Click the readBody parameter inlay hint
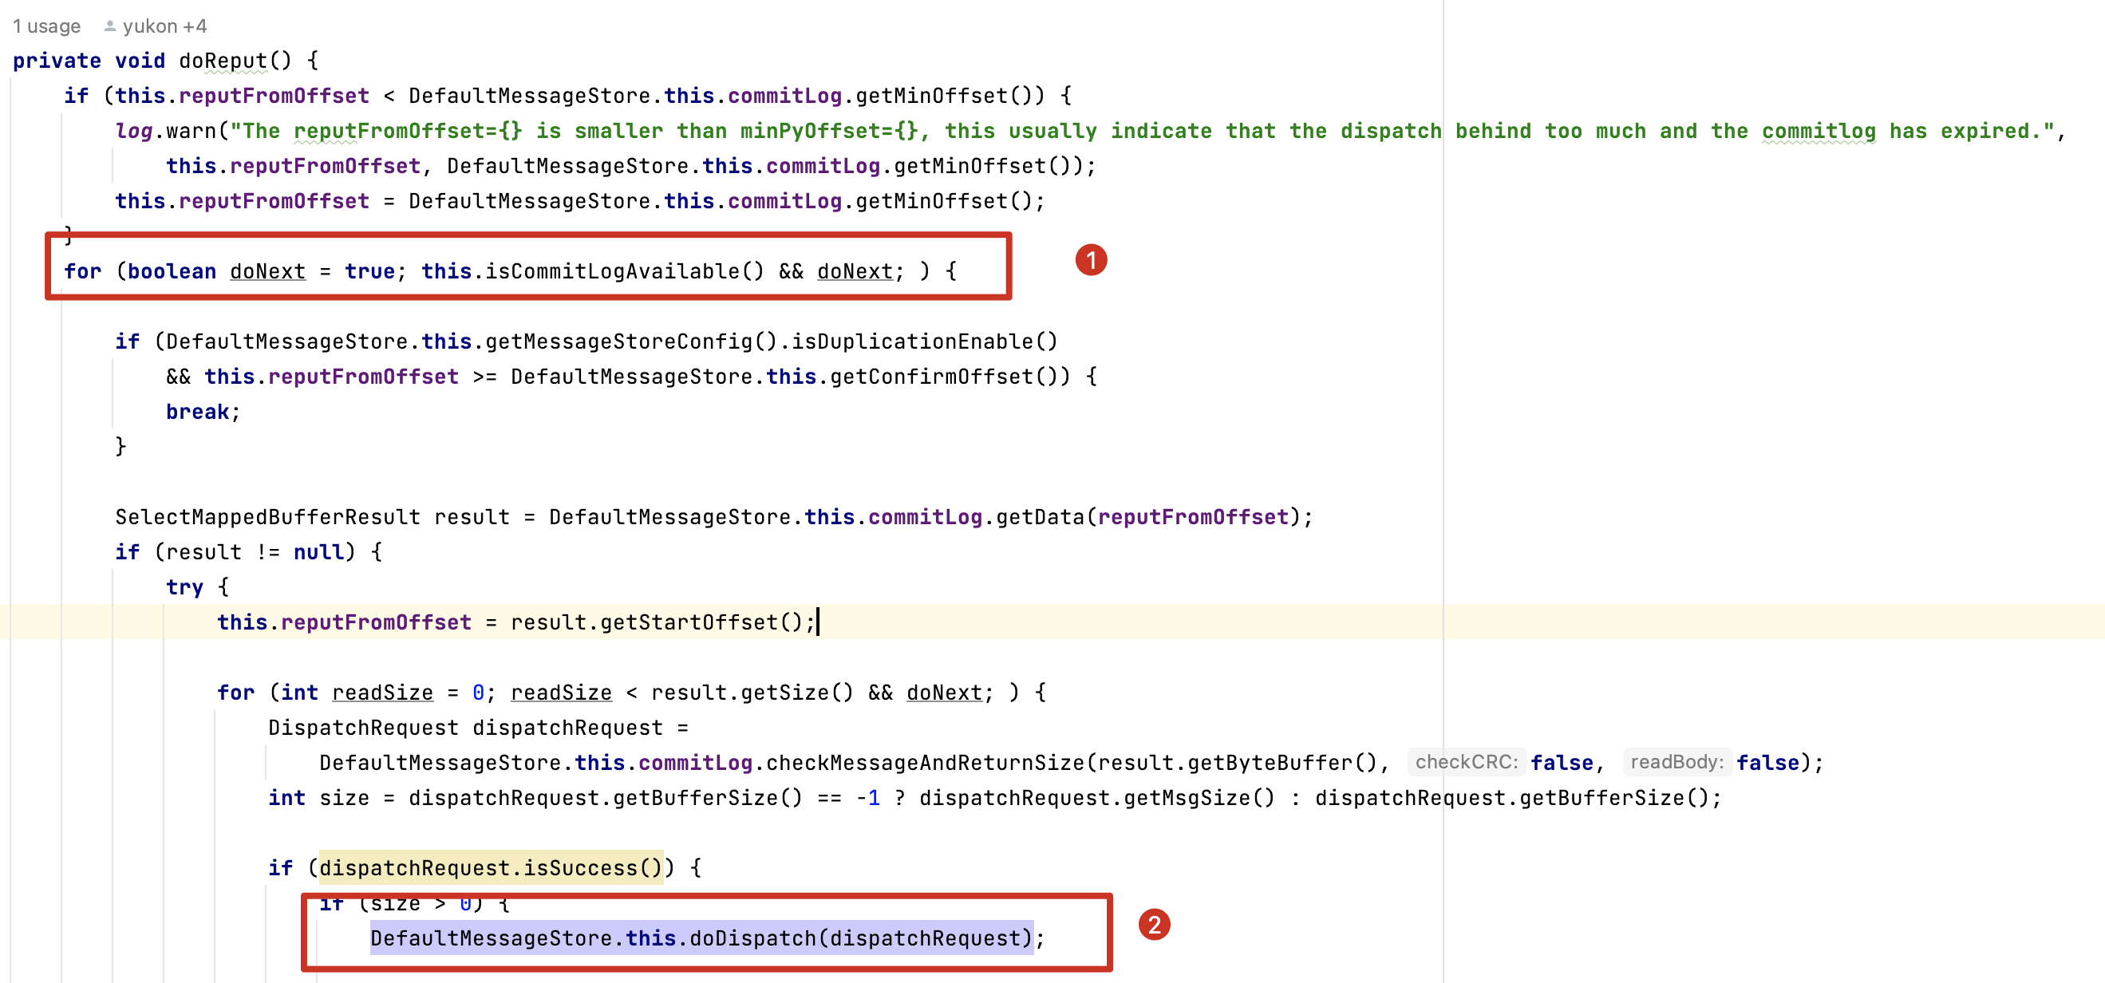 1676,761
